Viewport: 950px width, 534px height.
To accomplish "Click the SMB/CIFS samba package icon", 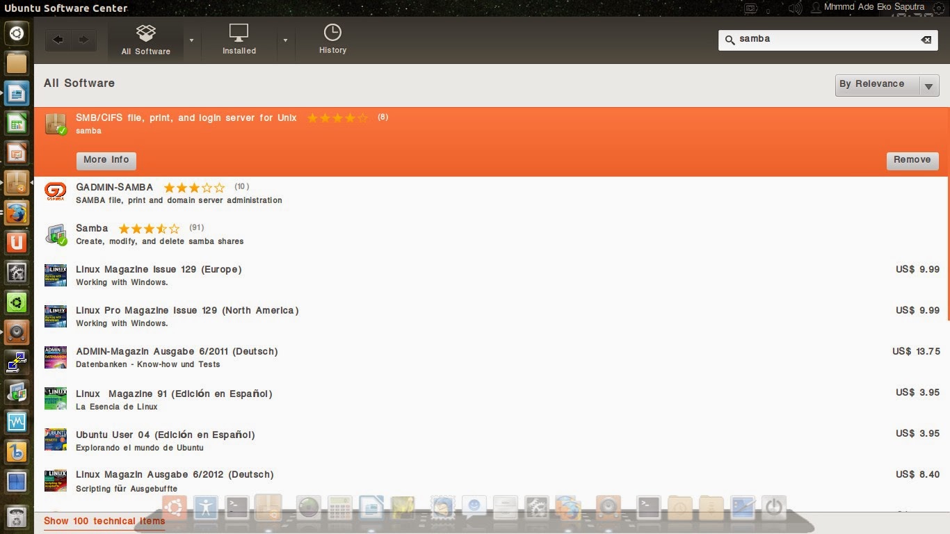I will [56, 124].
